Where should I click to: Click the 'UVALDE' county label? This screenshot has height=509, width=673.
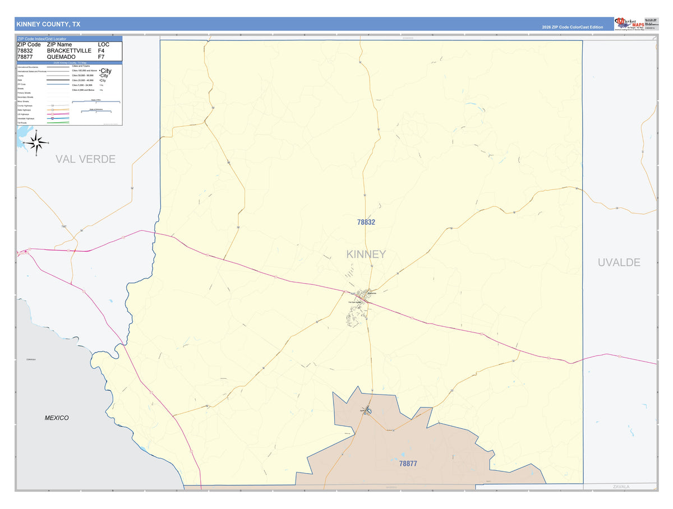619,262
